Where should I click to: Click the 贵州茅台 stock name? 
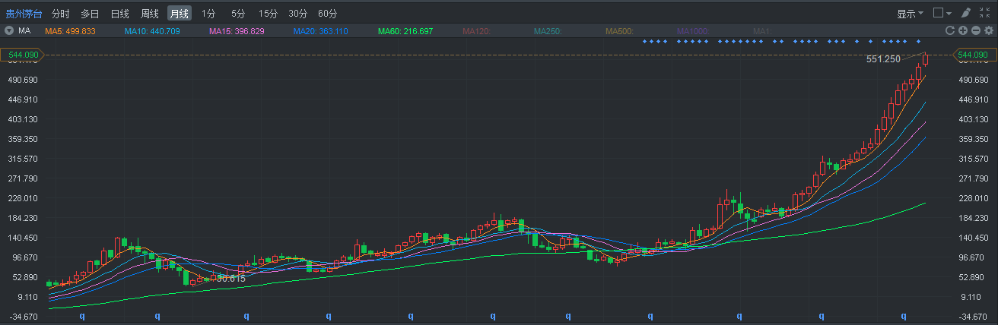[24, 14]
